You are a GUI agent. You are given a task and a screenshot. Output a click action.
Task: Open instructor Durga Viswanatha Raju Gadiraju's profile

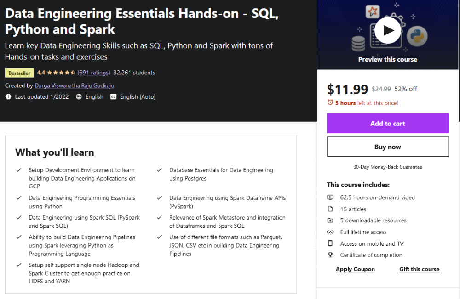(x=74, y=85)
